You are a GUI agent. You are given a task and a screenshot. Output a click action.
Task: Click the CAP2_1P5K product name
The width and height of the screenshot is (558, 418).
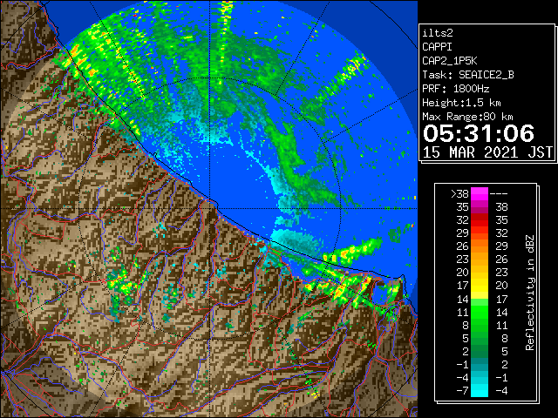coord(450,61)
